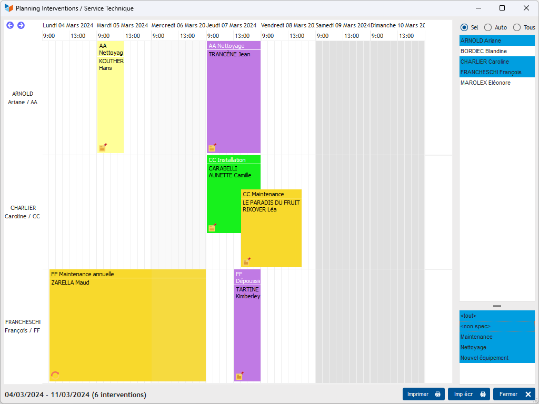Open note icon on CC Installation block
Viewport: 539px width, 404px height.
pos(212,228)
